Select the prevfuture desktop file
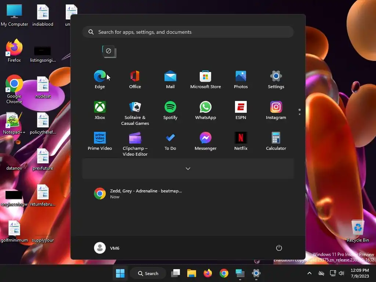Viewport: 376px width, 282px height. [x=43, y=159]
